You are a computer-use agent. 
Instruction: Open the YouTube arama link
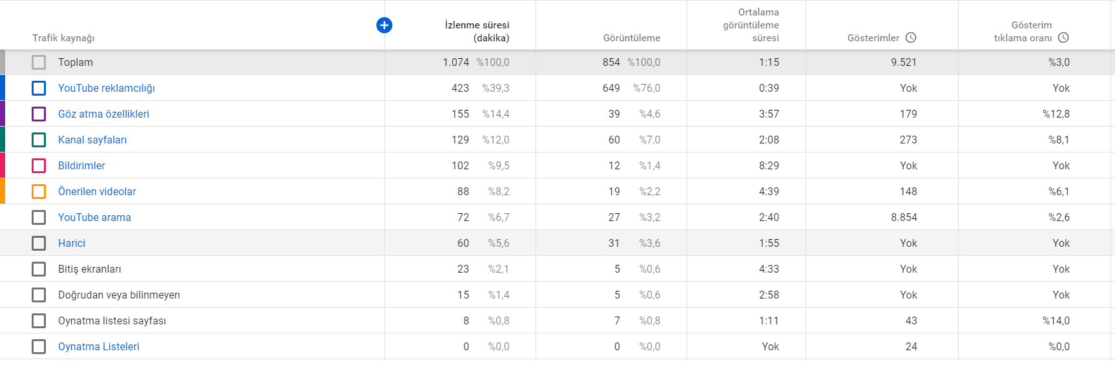click(94, 217)
